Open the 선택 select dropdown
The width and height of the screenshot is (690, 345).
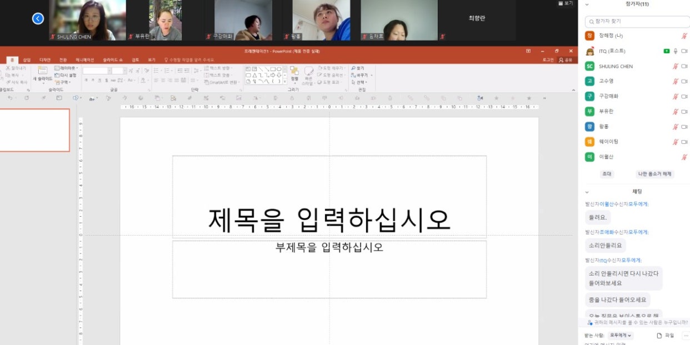pos(361,82)
